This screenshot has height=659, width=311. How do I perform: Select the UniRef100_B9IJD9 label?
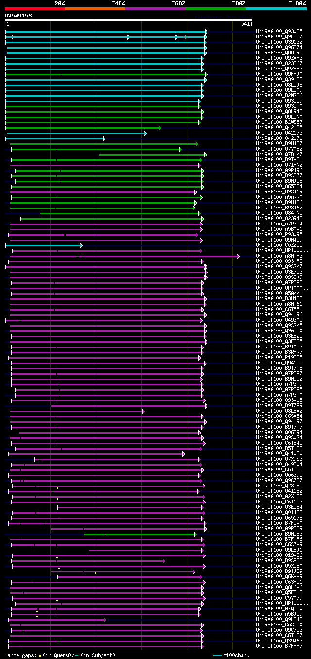tap(279, 572)
